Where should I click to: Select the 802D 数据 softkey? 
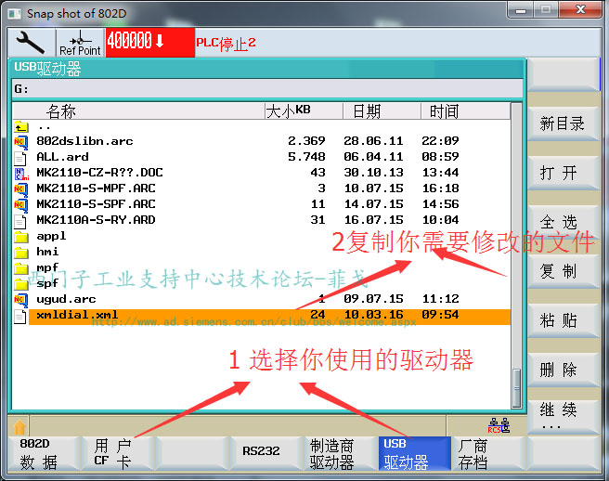43,453
